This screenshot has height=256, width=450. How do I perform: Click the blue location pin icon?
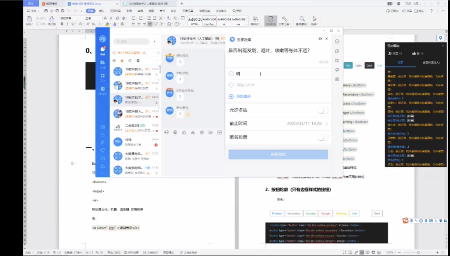pos(441,38)
